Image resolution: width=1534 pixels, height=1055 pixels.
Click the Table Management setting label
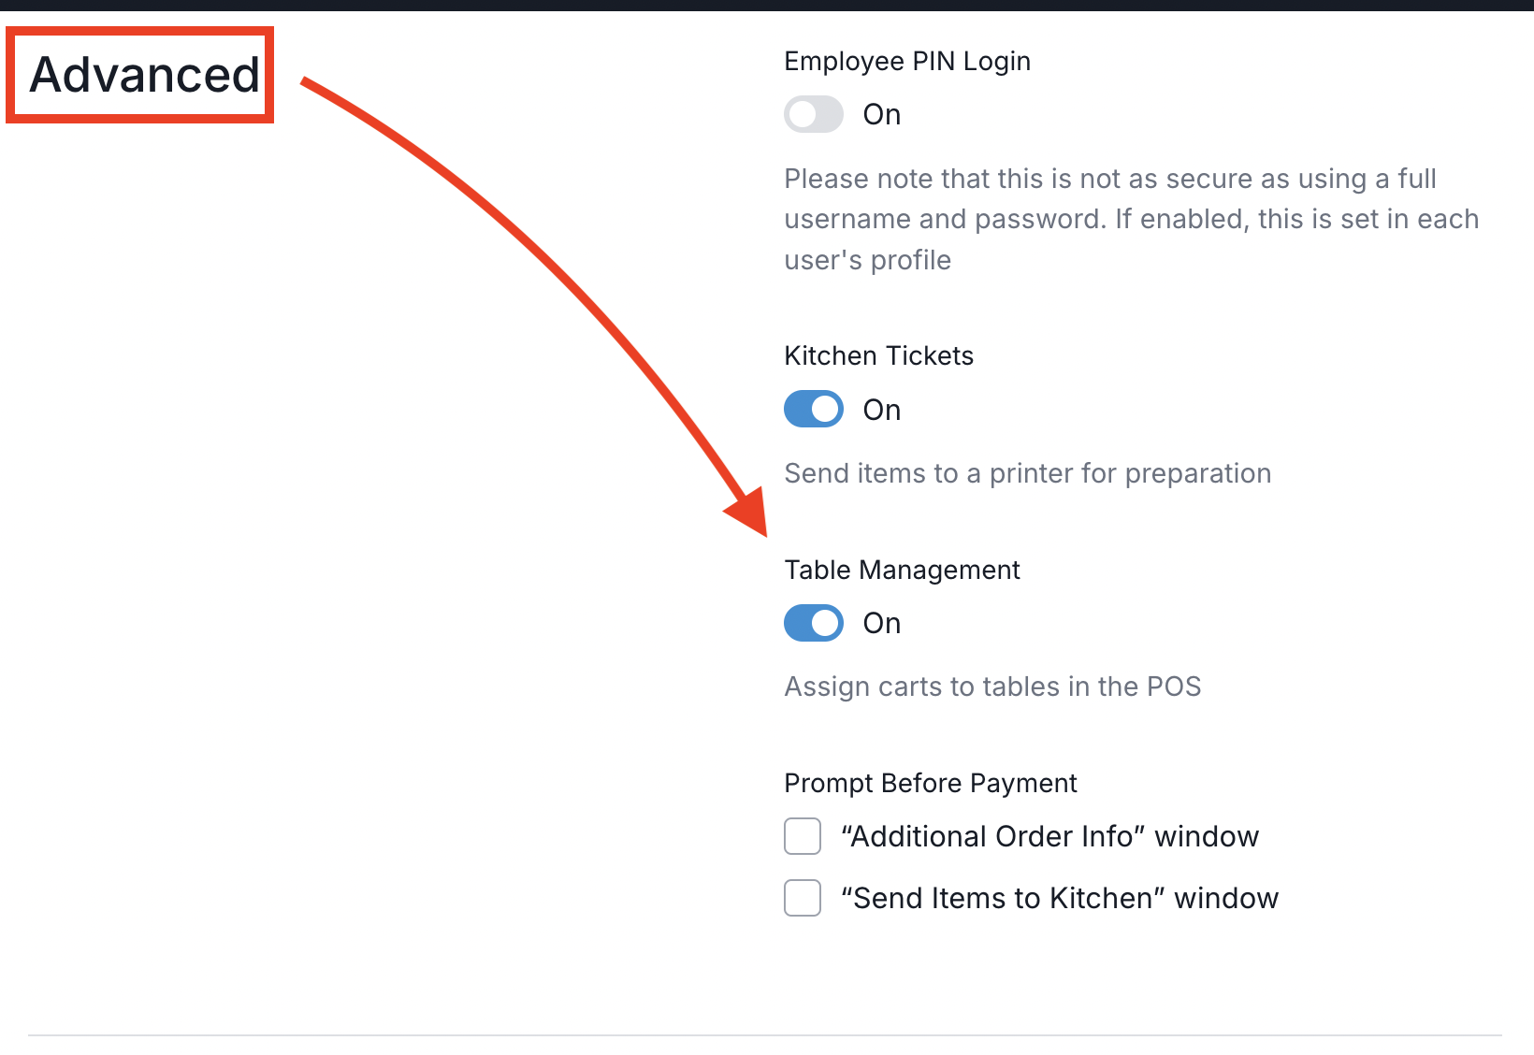coord(902,569)
